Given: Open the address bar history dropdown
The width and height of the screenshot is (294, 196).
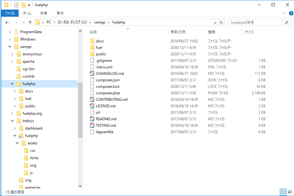Looking at the screenshot, I should click(215, 23).
